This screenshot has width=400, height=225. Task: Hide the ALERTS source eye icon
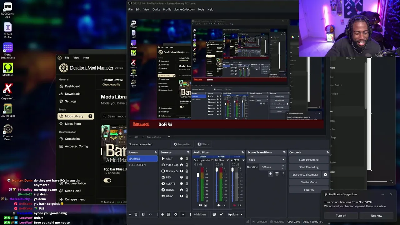pos(181,184)
